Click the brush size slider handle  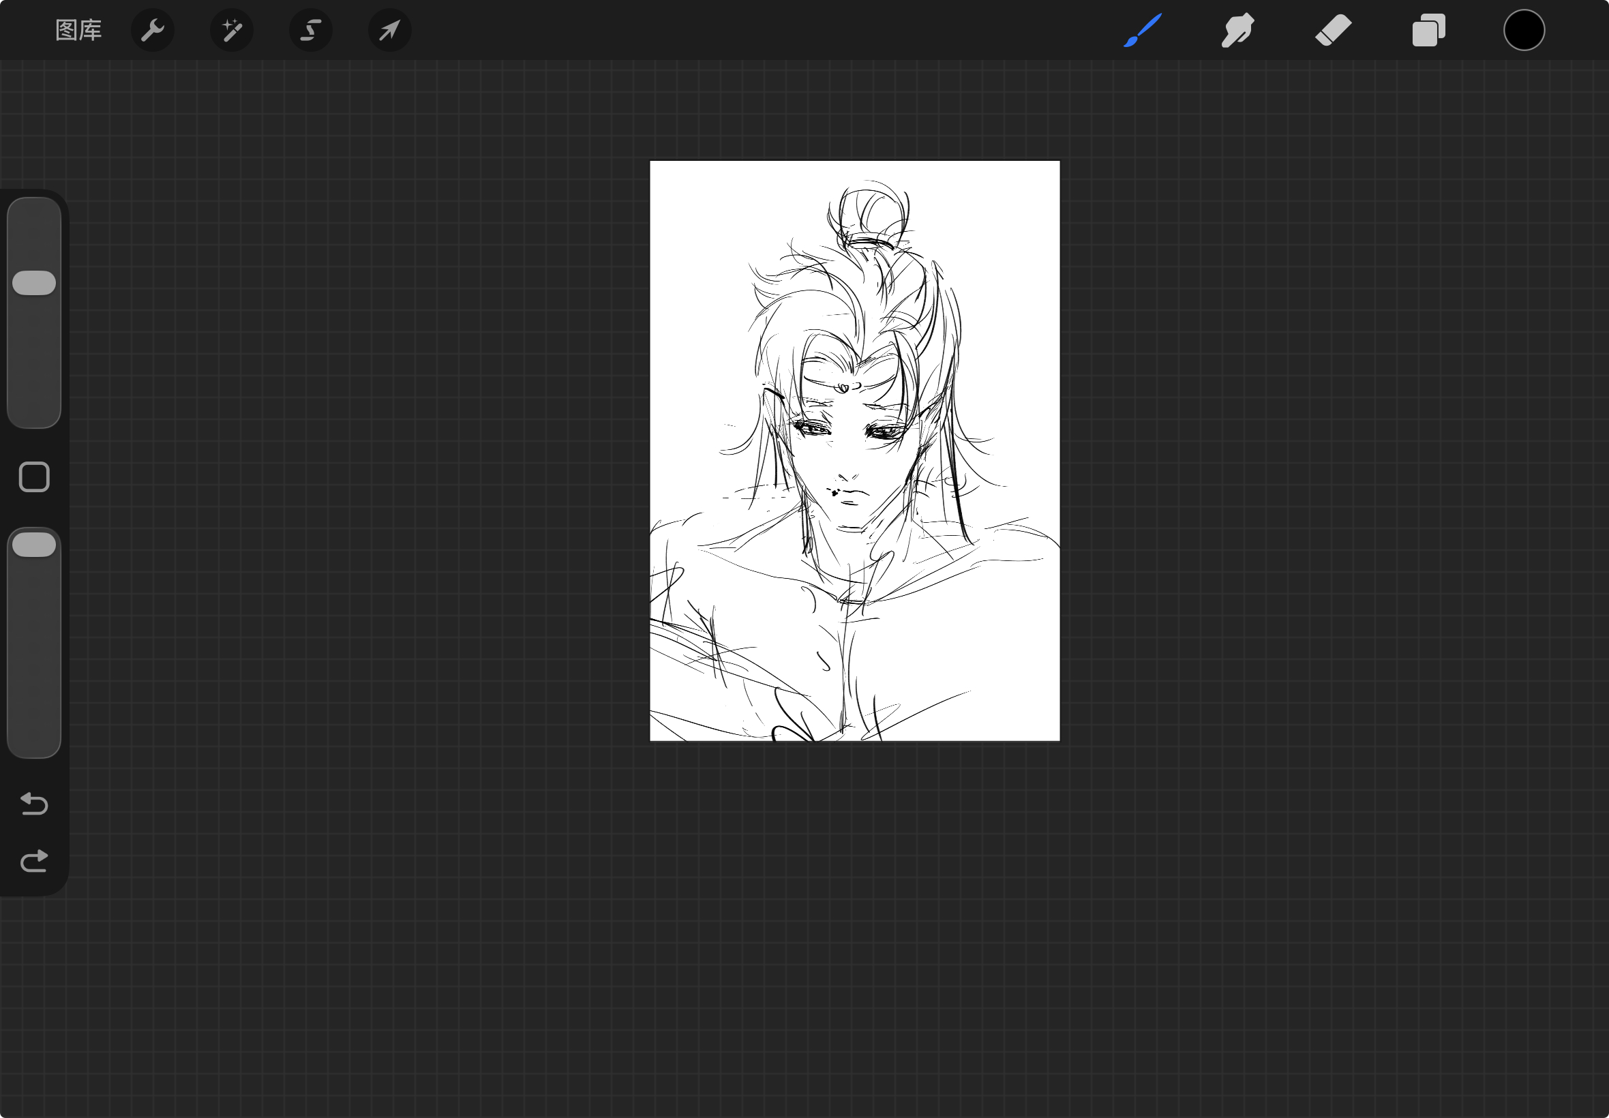point(34,283)
